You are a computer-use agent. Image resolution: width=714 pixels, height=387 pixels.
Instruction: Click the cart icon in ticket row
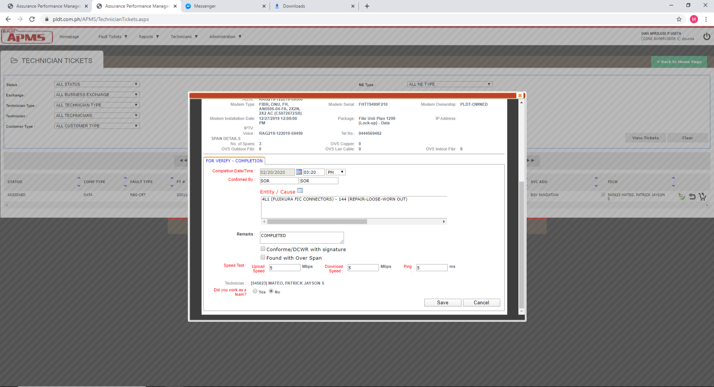click(x=702, y=196)
